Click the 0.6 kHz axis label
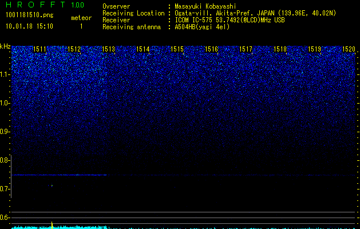The width and height of the screenshot is (360, 229). pos(5,218)
